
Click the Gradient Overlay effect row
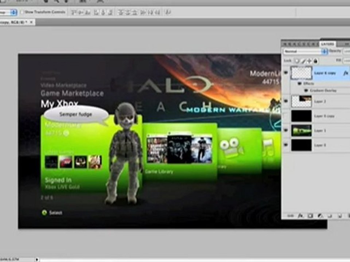tap(320, 91)
